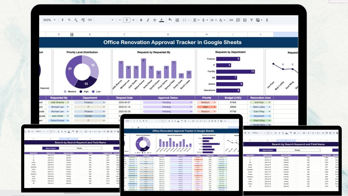This screenshot has width=348, height=196.
Task: Select the 2025-03-07 request date cell
Action: (x=124, y=102)
